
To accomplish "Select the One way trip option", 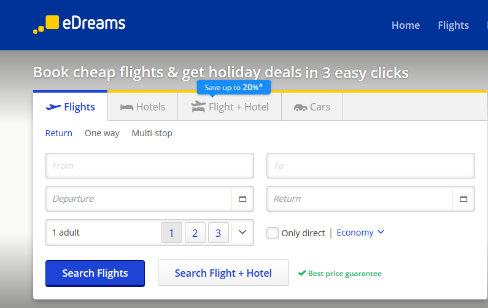I will click(x=102, y=133).
